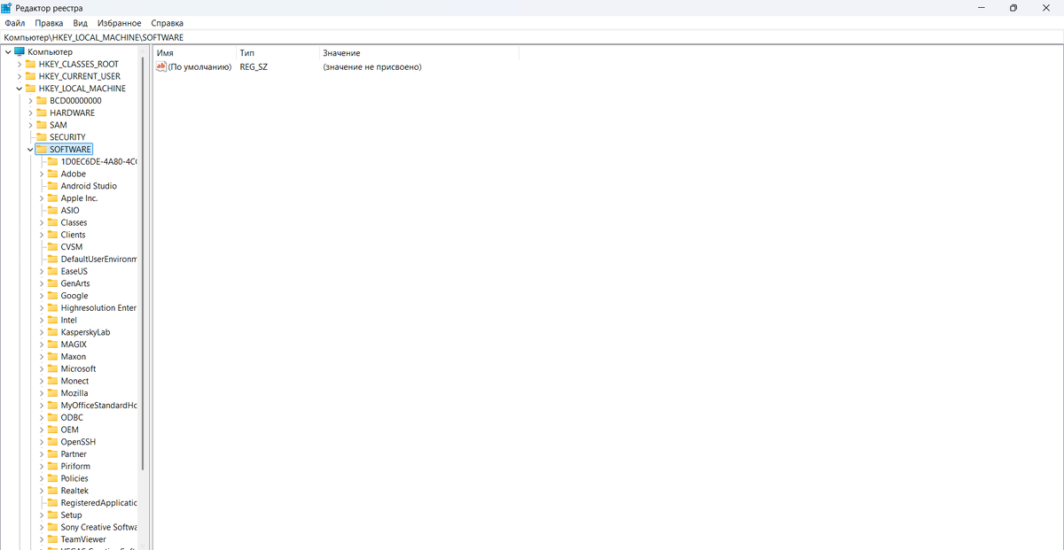Expand the Google key arrow

coord(42,296)
